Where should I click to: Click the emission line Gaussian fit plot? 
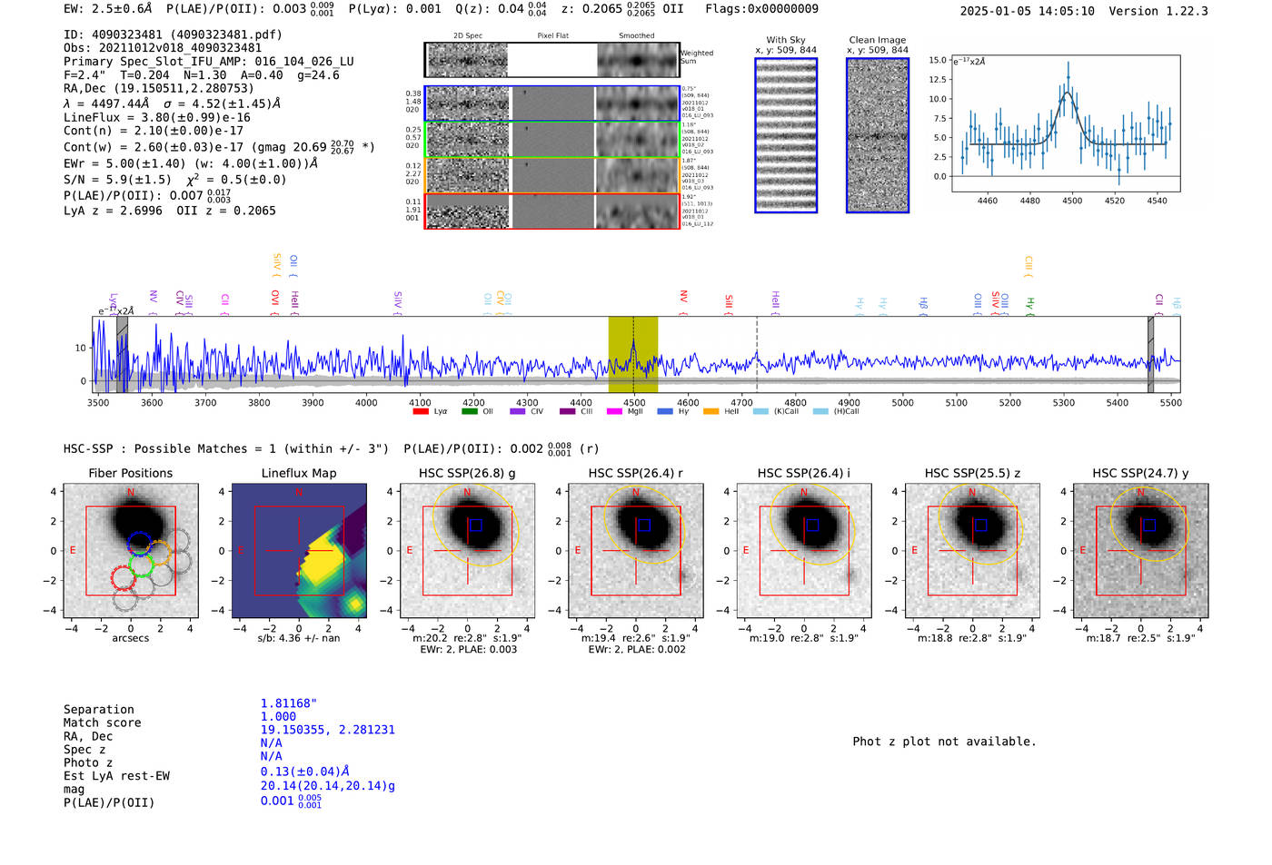coord(1065,123)
